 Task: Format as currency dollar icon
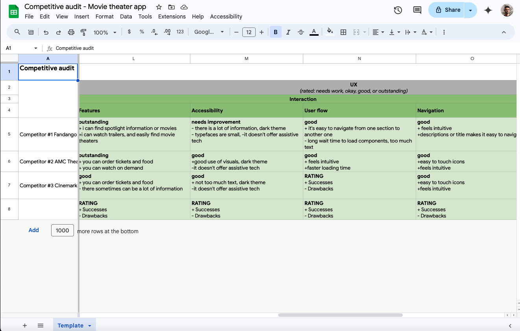(129, 32)
